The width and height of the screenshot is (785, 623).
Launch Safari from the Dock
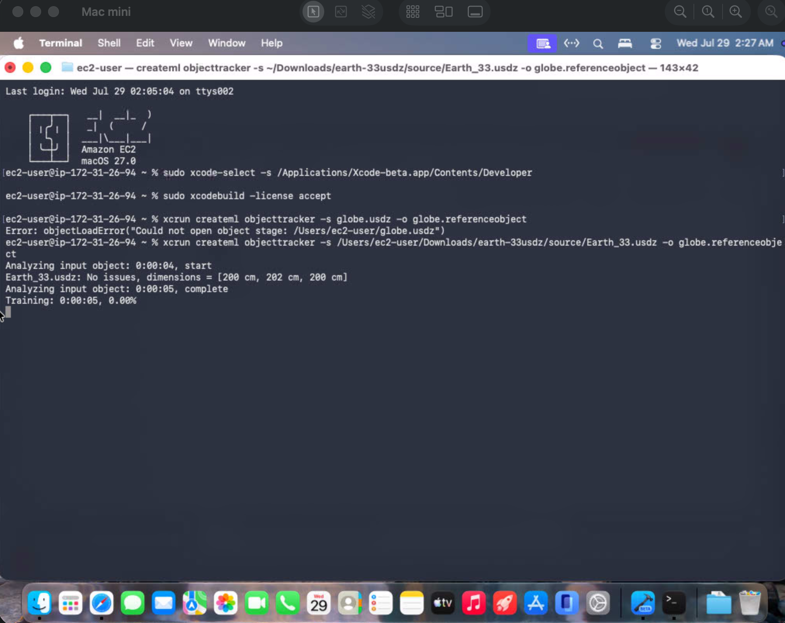(102, 602)
